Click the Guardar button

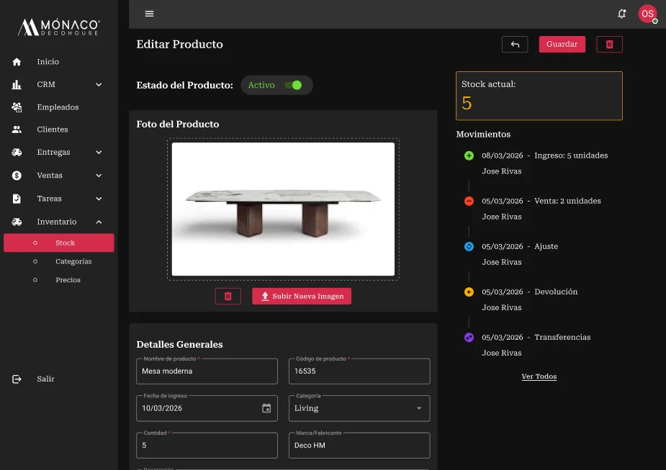pos(562,44)
